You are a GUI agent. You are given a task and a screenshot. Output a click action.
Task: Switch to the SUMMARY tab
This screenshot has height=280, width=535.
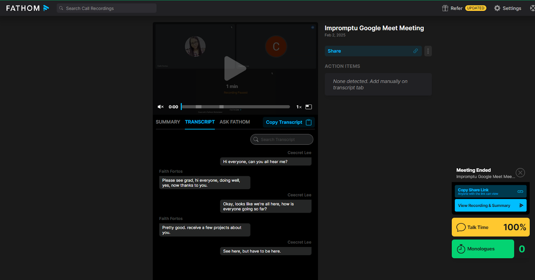click(x=168, y=122)
